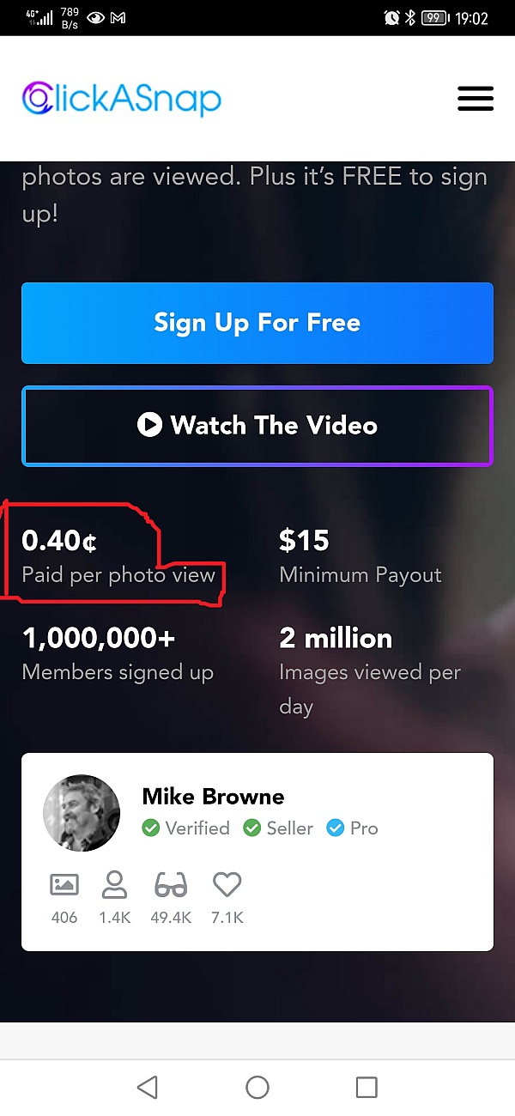Tap the $15 Minimum Payout stat
This screenshot has height=1116, width=515.
[360, 556]
